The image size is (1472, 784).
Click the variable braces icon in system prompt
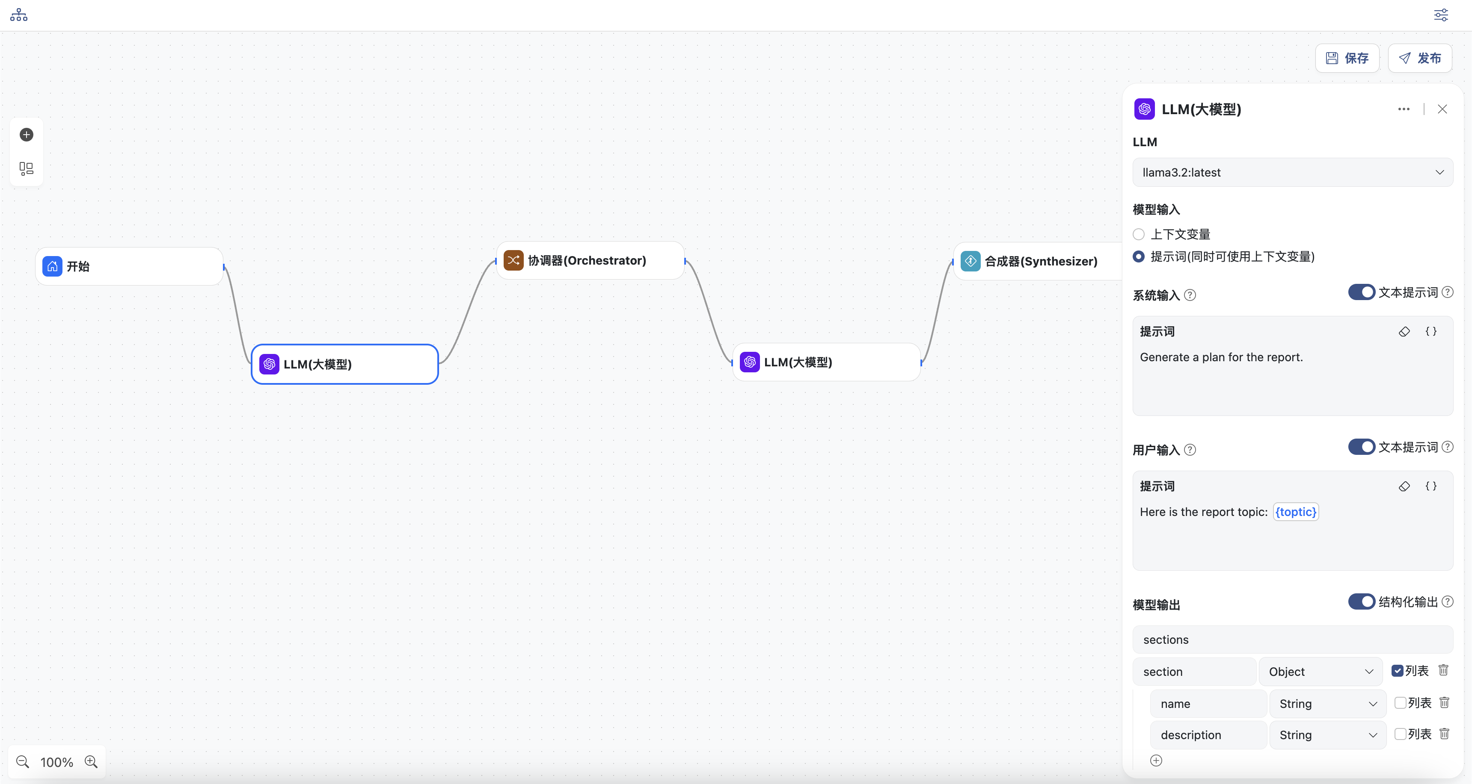(1431, 332)
